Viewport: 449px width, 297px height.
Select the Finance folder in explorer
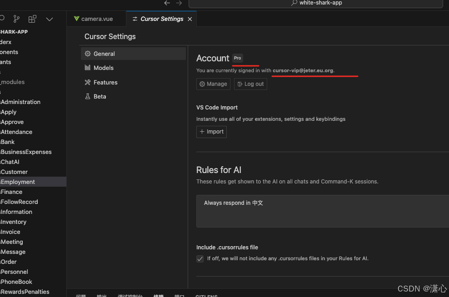pyautogui.click(x=33, y=192)
